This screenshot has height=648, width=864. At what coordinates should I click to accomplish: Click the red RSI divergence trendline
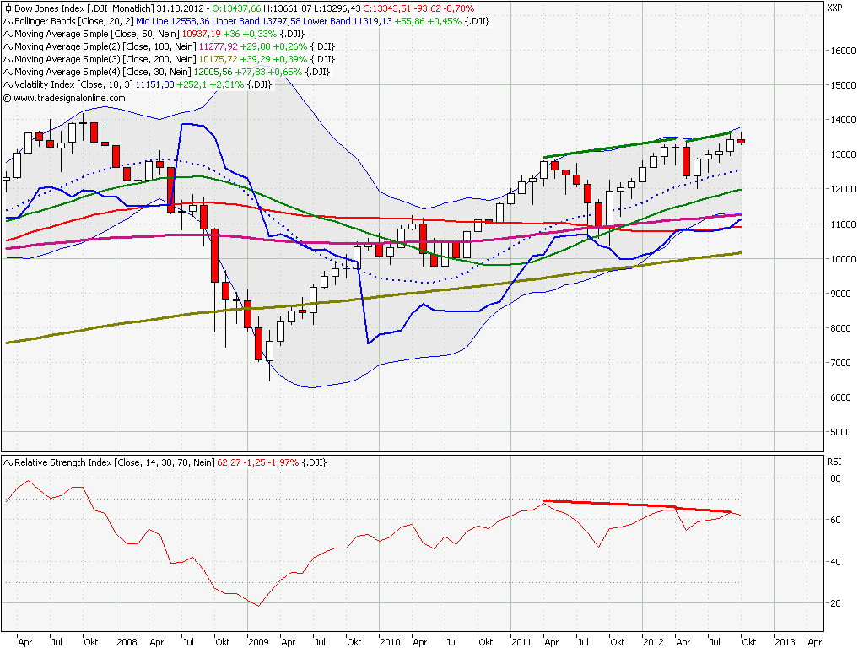click(641, 505)
